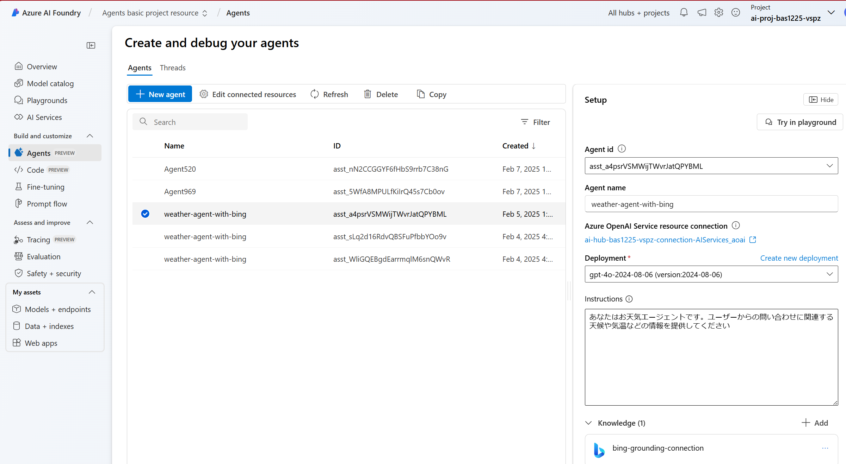Viewport: 846px width, 464px height.
Task: Click the Instructions text area
Action: pyautogui.click(x=711, y=357)
